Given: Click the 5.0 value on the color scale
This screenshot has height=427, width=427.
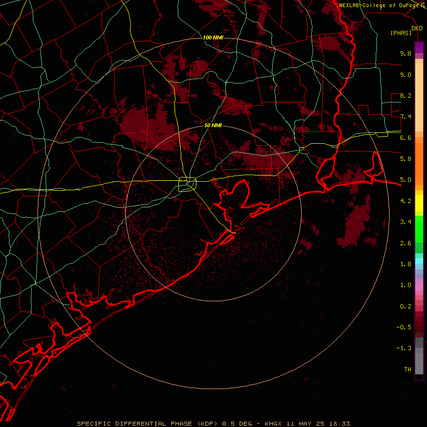Looking at the screenshot, I should [406, 180].
